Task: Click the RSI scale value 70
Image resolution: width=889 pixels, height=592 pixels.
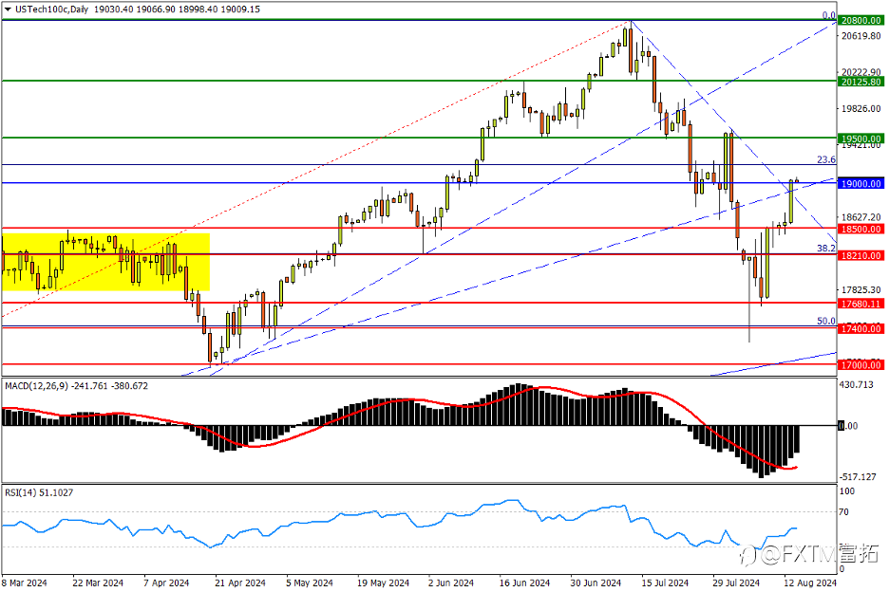Action: pyautogui.click(x=844, y=512)
